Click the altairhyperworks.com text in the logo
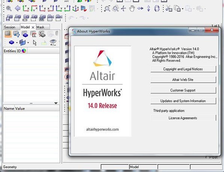The width and height of the screenshot is (224, 172). point(102,129)
